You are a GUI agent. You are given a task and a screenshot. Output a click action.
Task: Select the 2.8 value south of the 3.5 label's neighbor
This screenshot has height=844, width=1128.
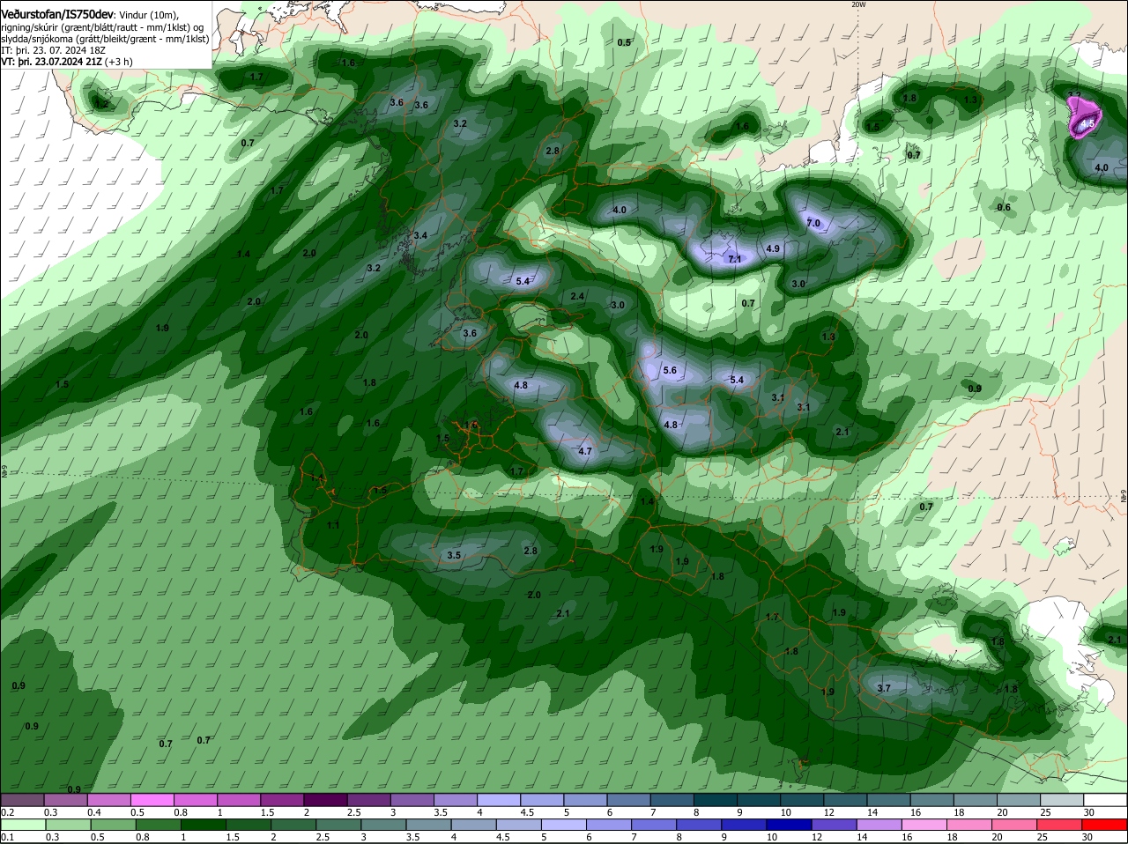coord(531,551)
